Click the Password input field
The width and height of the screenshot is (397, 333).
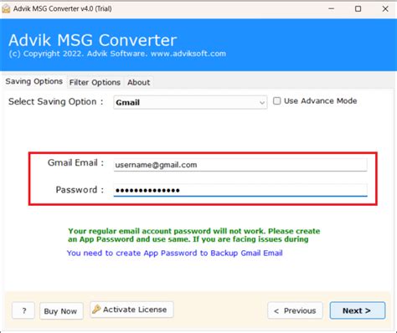point(240,190)
